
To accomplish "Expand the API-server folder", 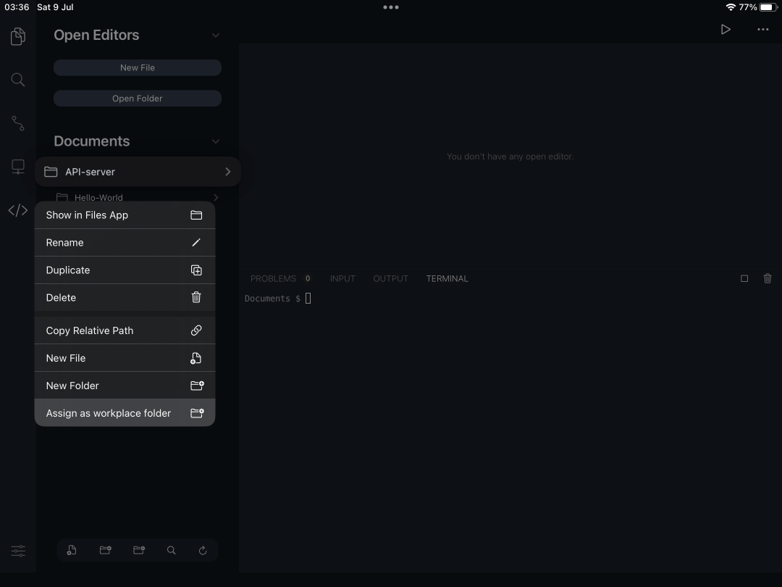I will click(x=227, y=172).
